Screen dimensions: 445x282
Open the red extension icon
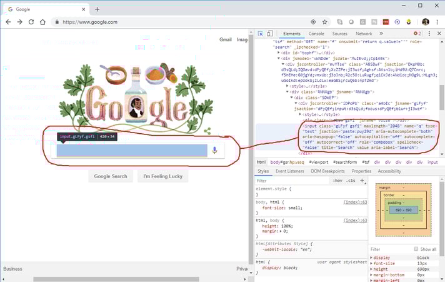[x=386, y=22]
